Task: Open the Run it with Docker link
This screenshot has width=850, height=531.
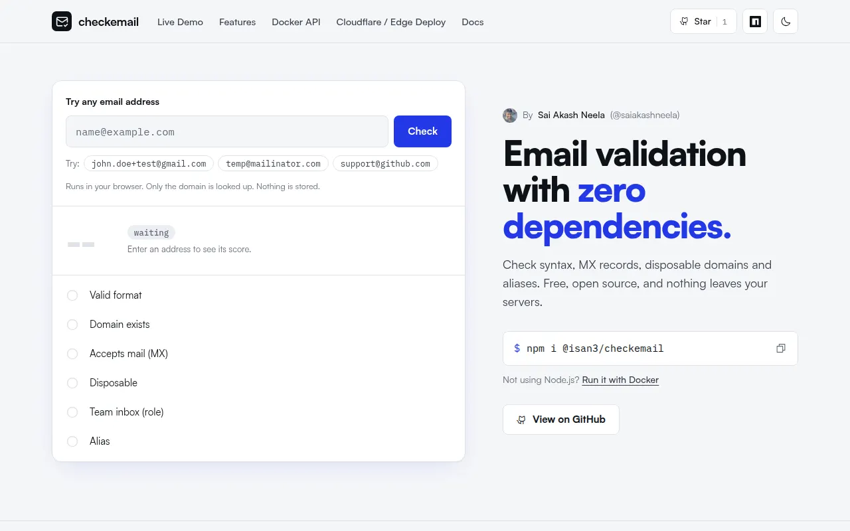Action: coord(620,380)
